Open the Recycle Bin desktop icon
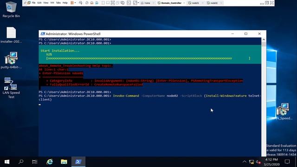The width and height of the screenshot is (297, 167). pyautogui.click(x=11, y=9)
